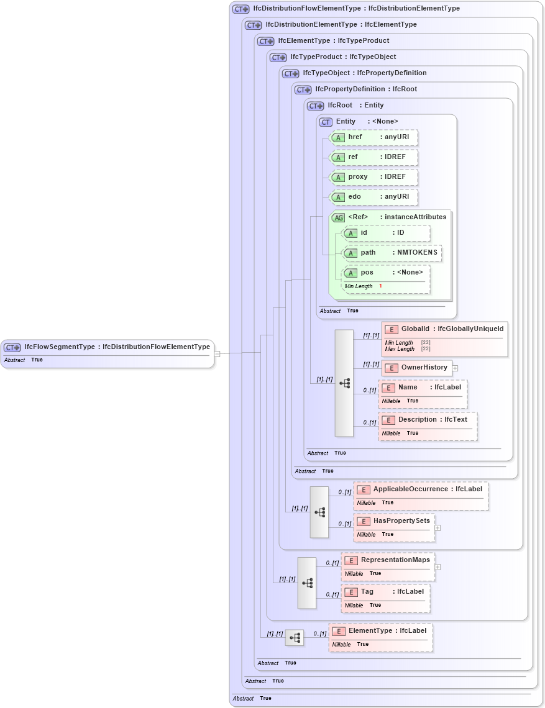Select the Tag element icon
Image resolution: width=545 pixels, height=708 pixels.
[350, 592]
